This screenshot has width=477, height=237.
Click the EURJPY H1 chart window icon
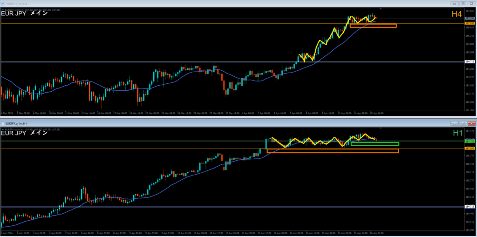pos(3,123)
